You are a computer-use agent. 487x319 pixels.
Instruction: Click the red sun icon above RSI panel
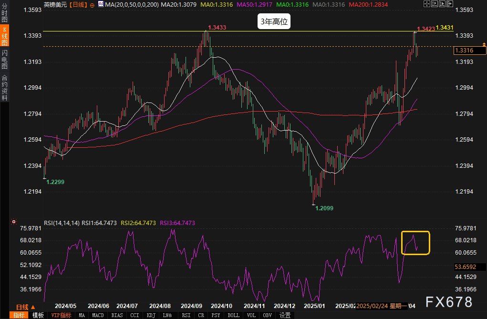pyautogui.click(x=14, y=222)
